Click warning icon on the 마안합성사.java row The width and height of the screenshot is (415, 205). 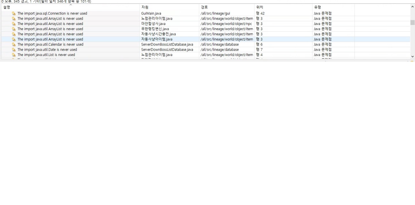tap(14, 24)
